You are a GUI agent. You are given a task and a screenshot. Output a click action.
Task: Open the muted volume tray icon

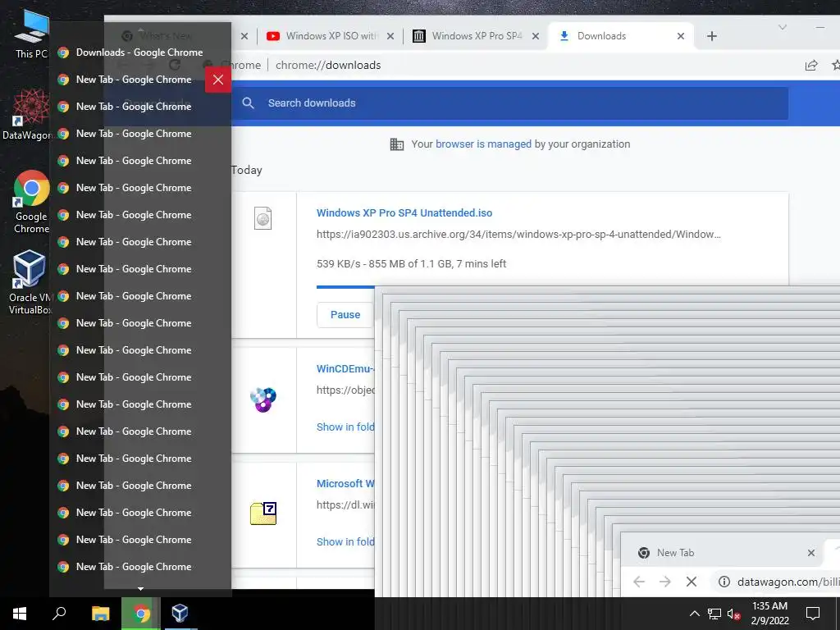click(733, 614)
